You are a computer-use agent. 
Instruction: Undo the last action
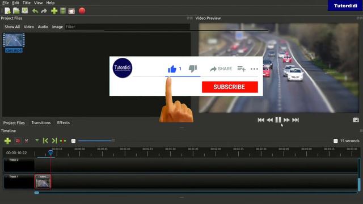[x=35, y=11]
